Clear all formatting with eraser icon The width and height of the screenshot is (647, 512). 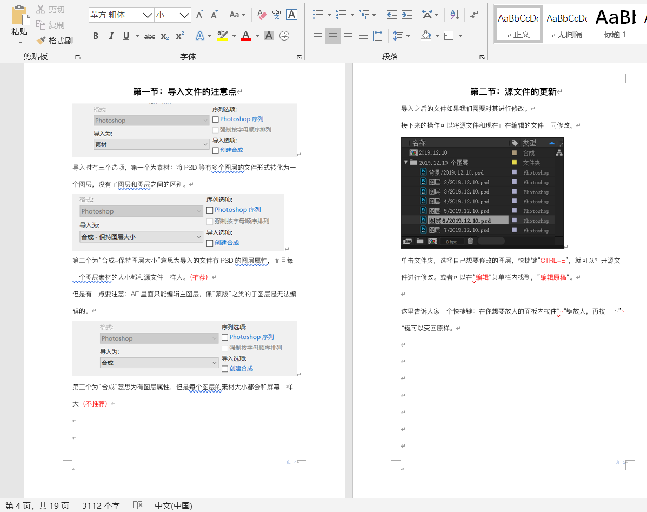click(262, 15)
